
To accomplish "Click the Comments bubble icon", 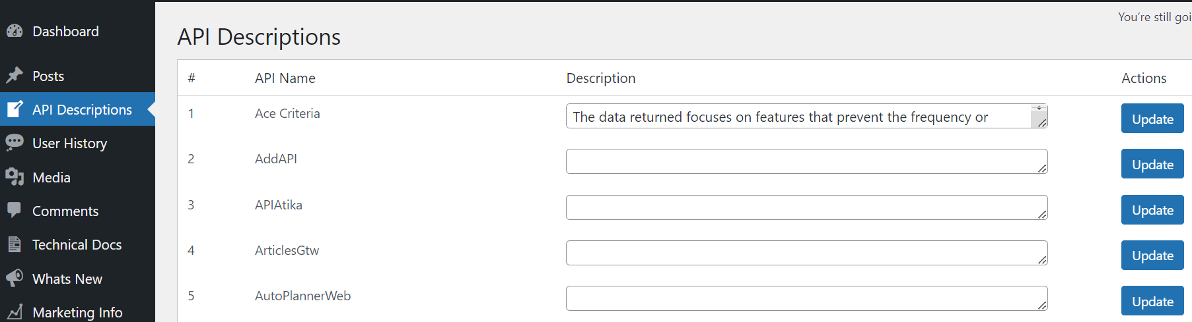I will [15, 211].
